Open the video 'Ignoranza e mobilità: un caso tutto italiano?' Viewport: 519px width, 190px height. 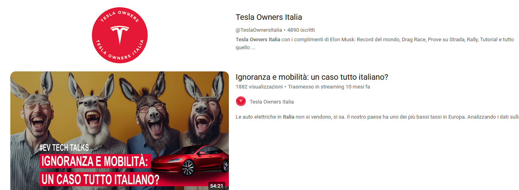(312, 77)
